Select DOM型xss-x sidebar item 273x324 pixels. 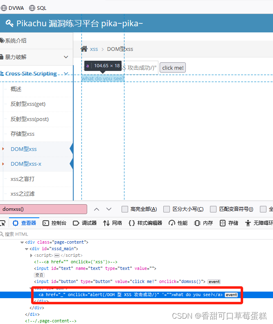(x=26, y=164)
